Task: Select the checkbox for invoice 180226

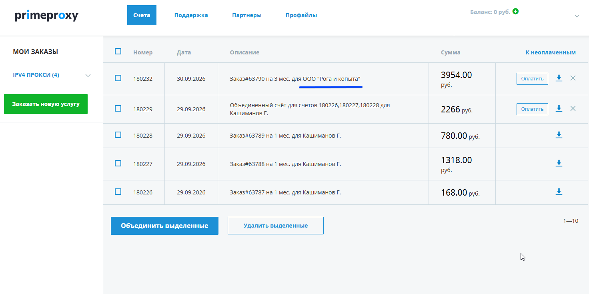Action: pos(118,192)
